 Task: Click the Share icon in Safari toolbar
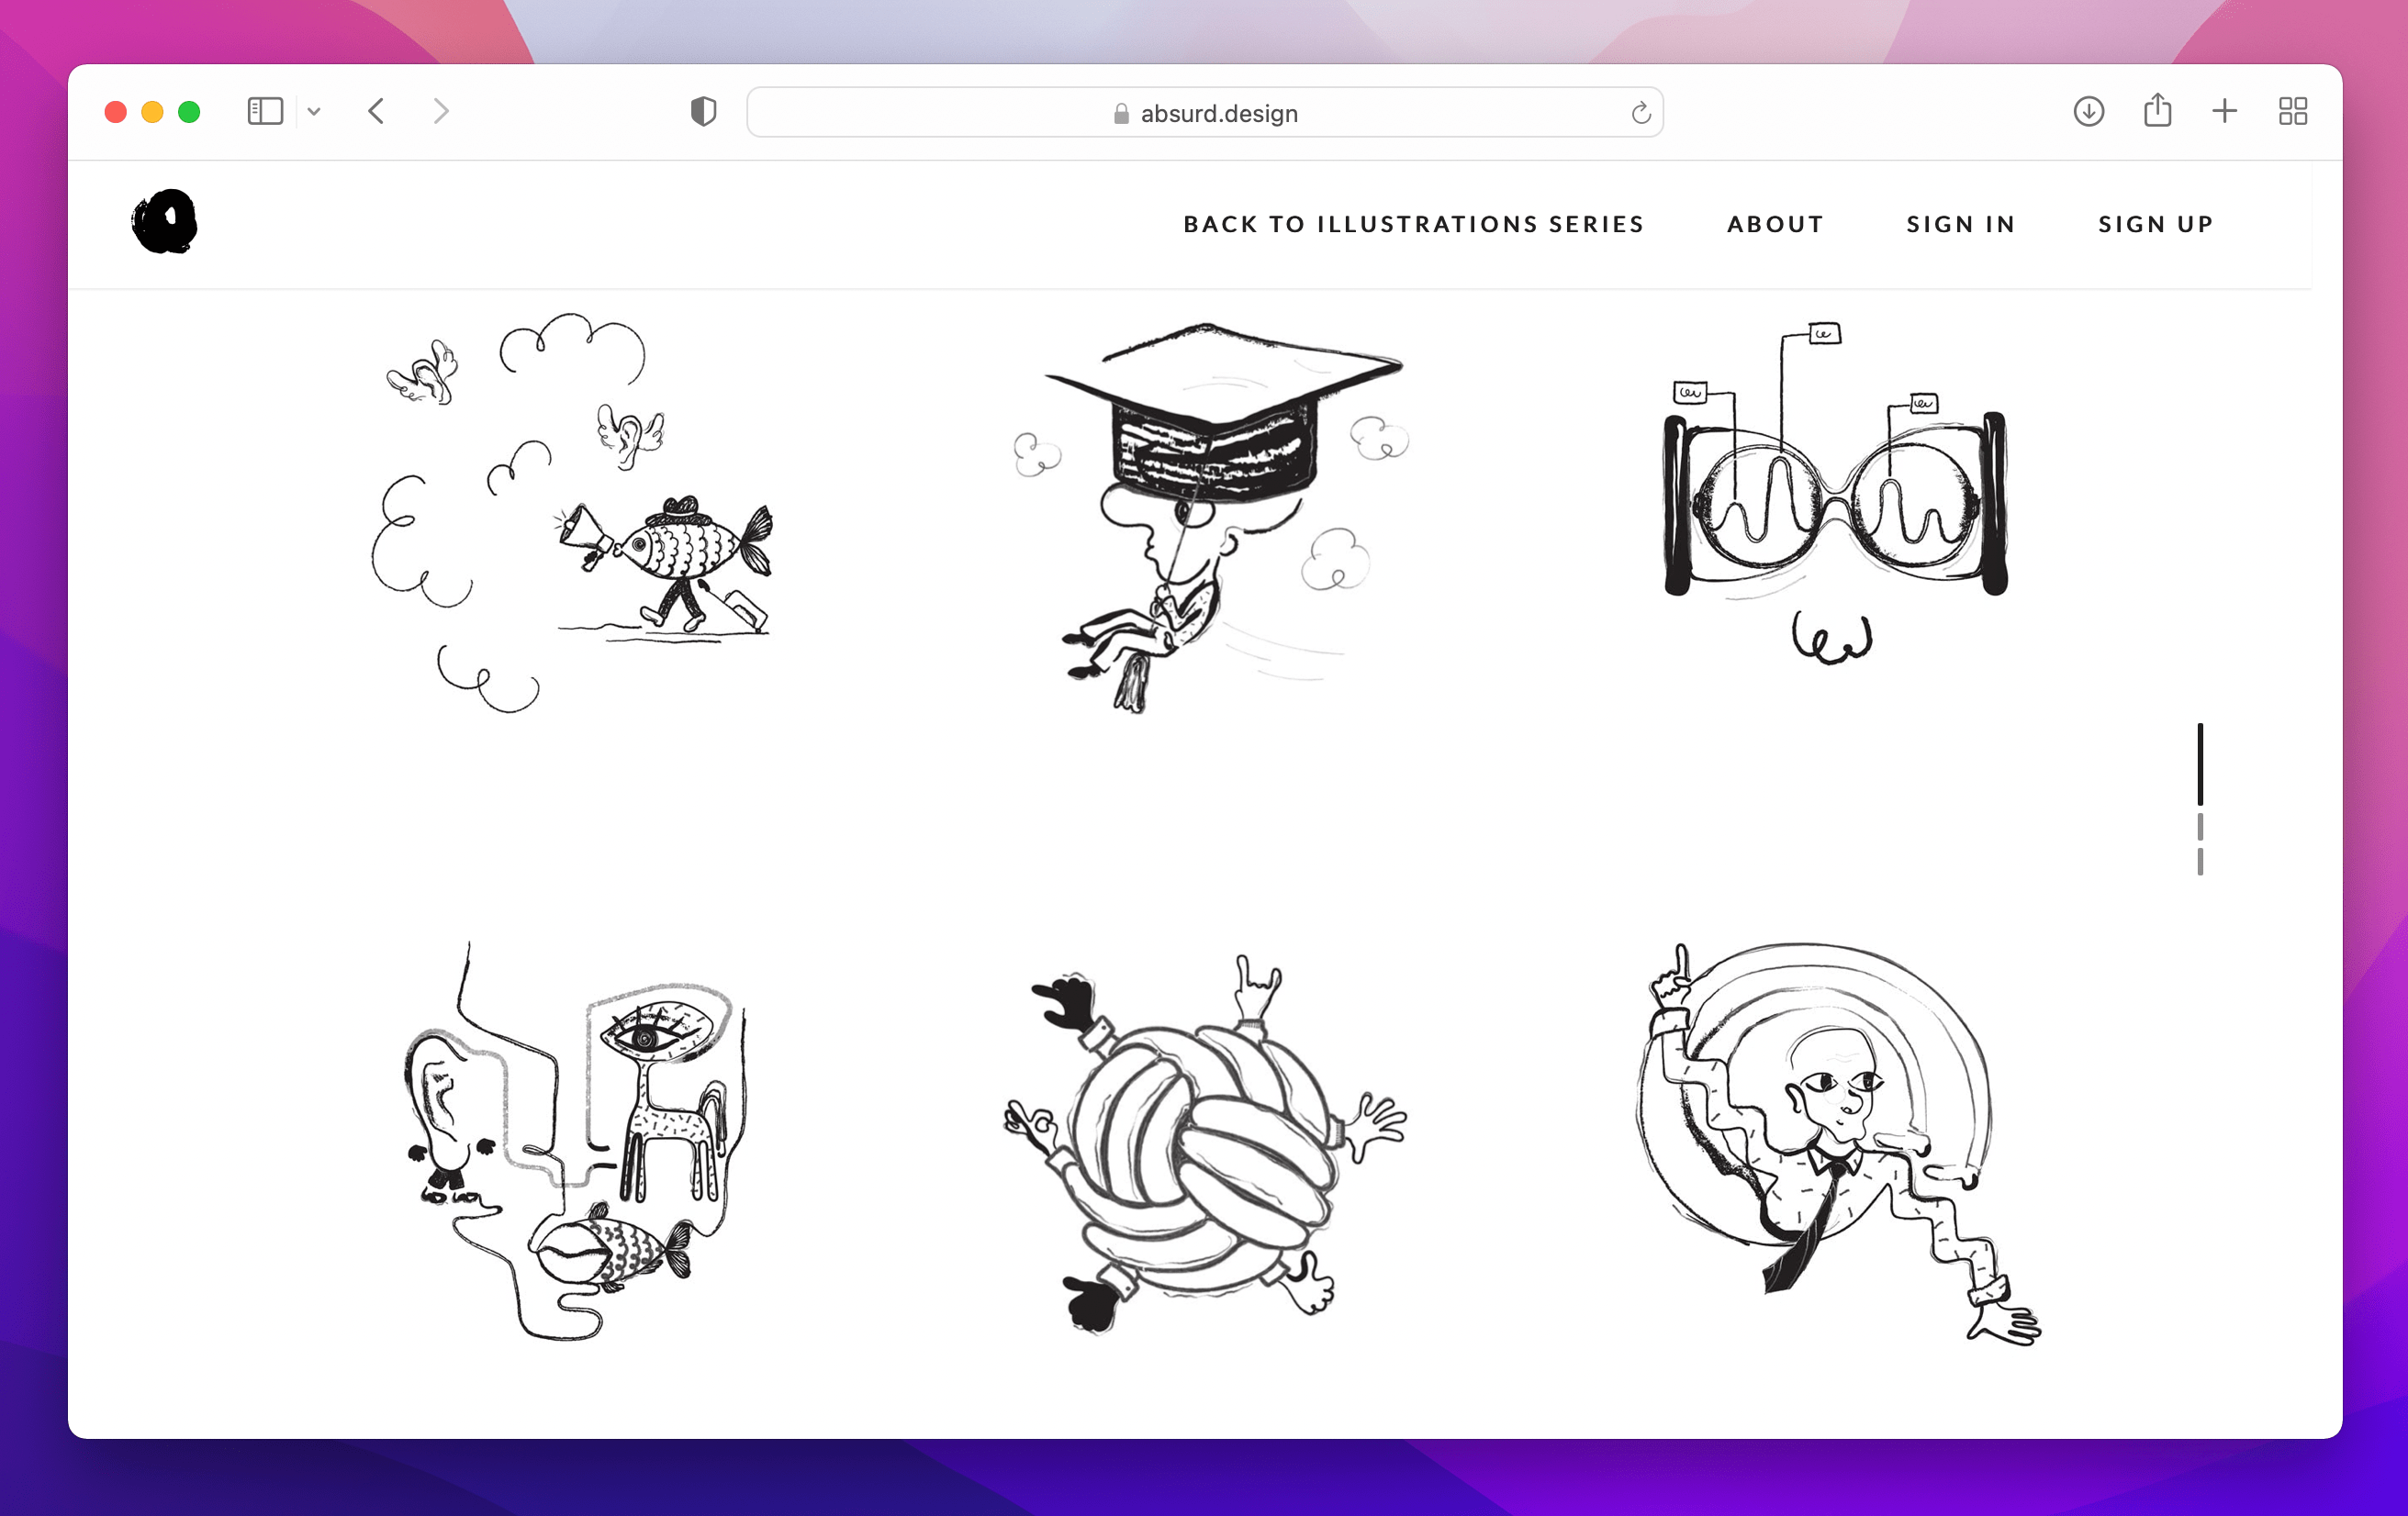point(2157,111)
